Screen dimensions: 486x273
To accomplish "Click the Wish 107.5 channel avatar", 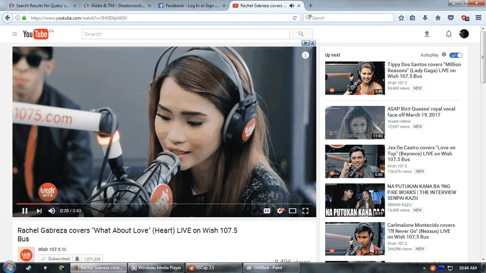I will tap(26, 254).
